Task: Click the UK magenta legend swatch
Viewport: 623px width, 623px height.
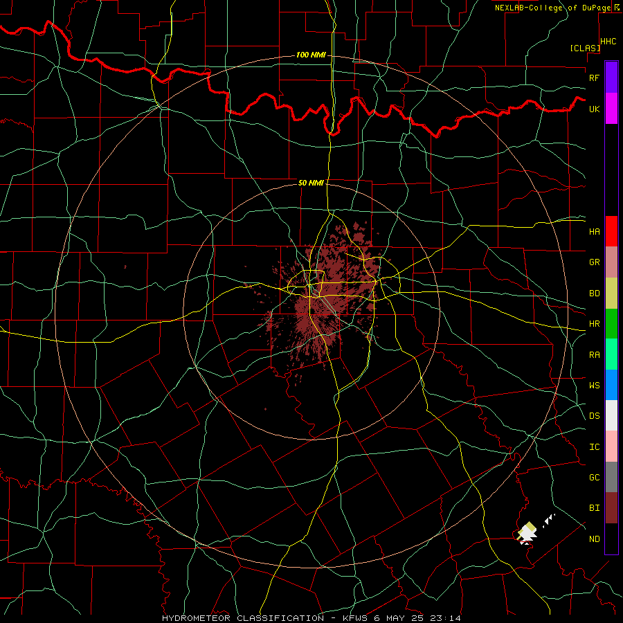Action: click(x=611, y=109)
